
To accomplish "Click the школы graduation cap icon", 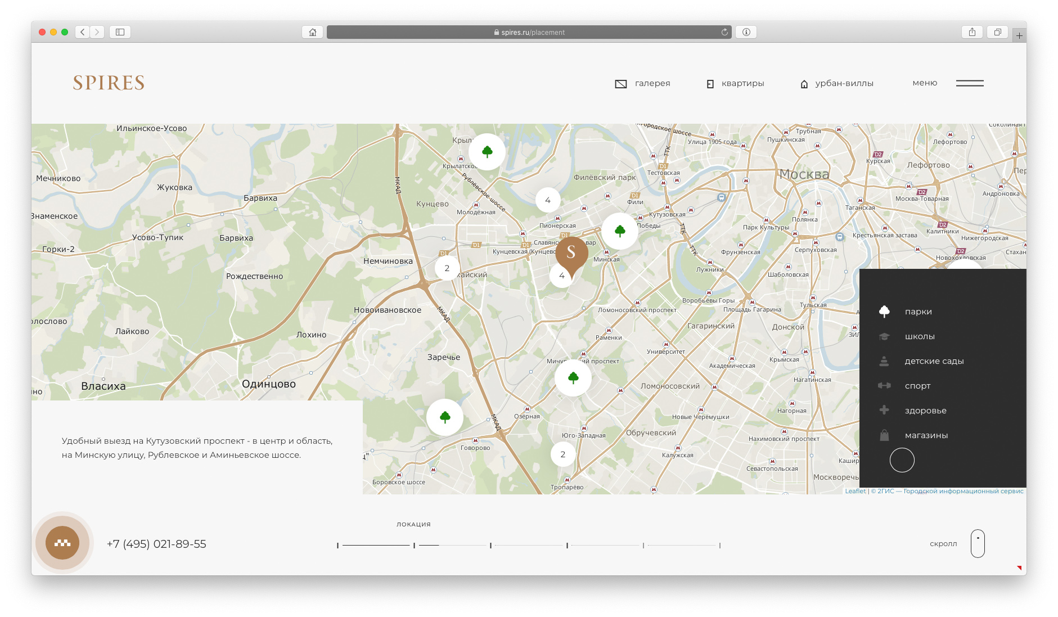I will tap(884, 336).
